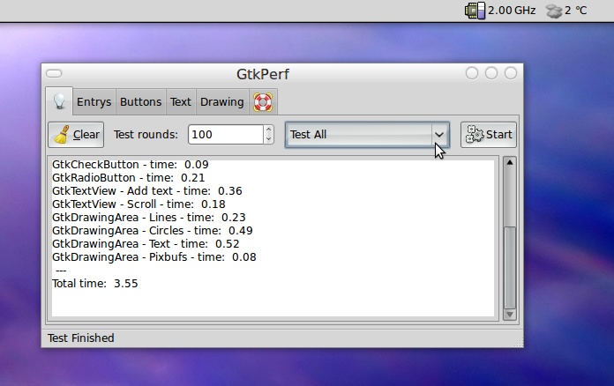Click the middle round button in the GtkPerf title bar

[x=491, y=73]
